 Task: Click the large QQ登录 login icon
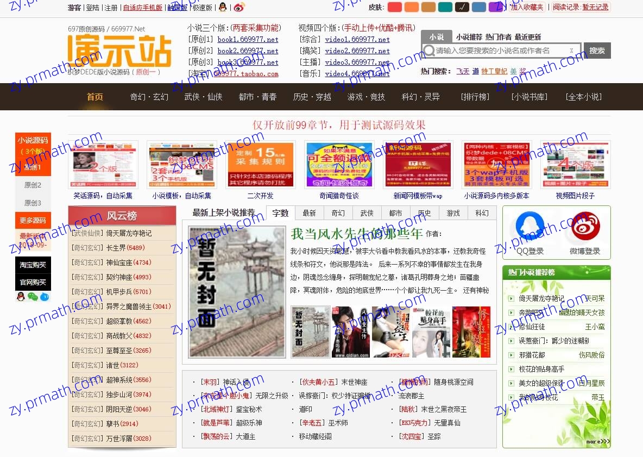click(530, 227)
